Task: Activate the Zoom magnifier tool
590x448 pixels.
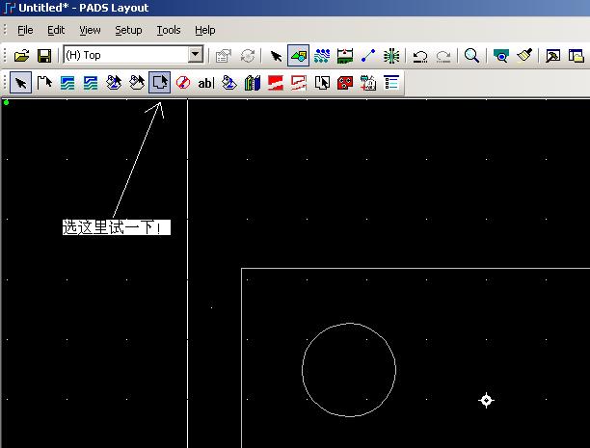Action: click(x=471, y=56)
